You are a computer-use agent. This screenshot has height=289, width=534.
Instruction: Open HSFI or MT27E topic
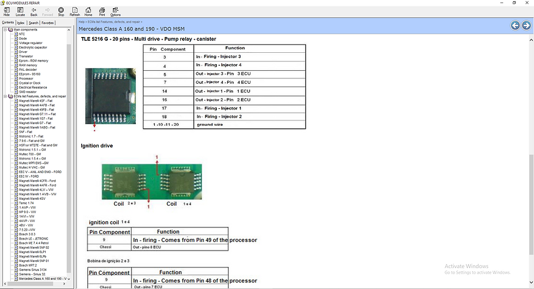click(38, 145)
